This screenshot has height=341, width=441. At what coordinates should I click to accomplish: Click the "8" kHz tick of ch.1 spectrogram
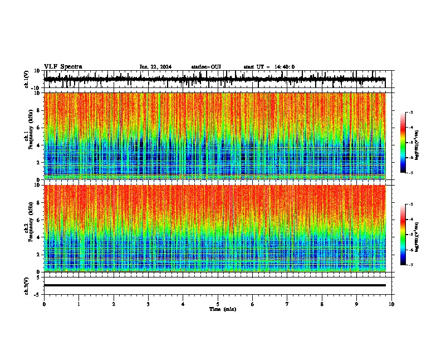pyautogui.click(x=39, y=110)
